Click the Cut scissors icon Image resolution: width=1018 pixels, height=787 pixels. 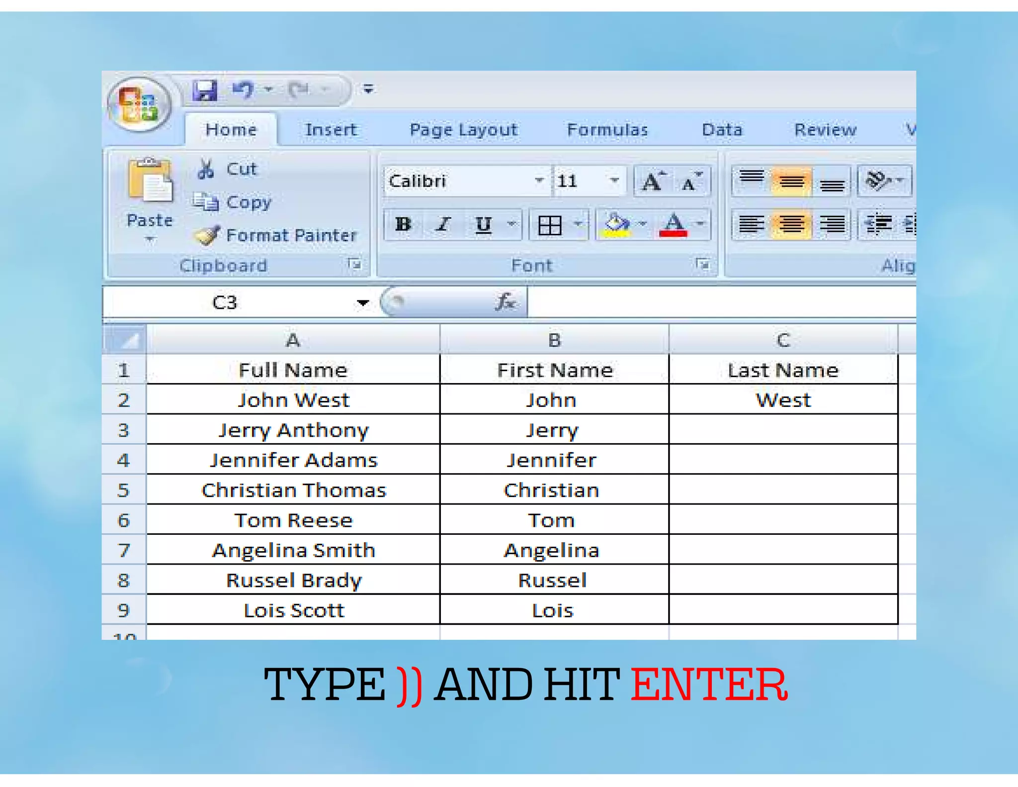coord(205,169)
